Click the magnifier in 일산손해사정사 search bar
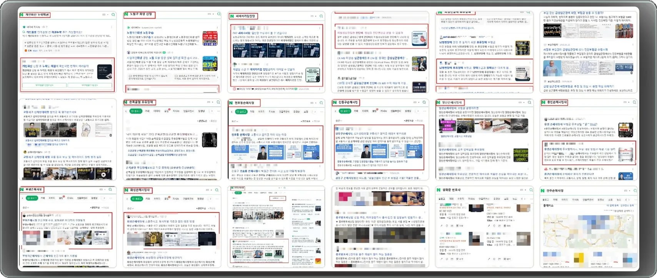657x278 pixels. point(530,102)
